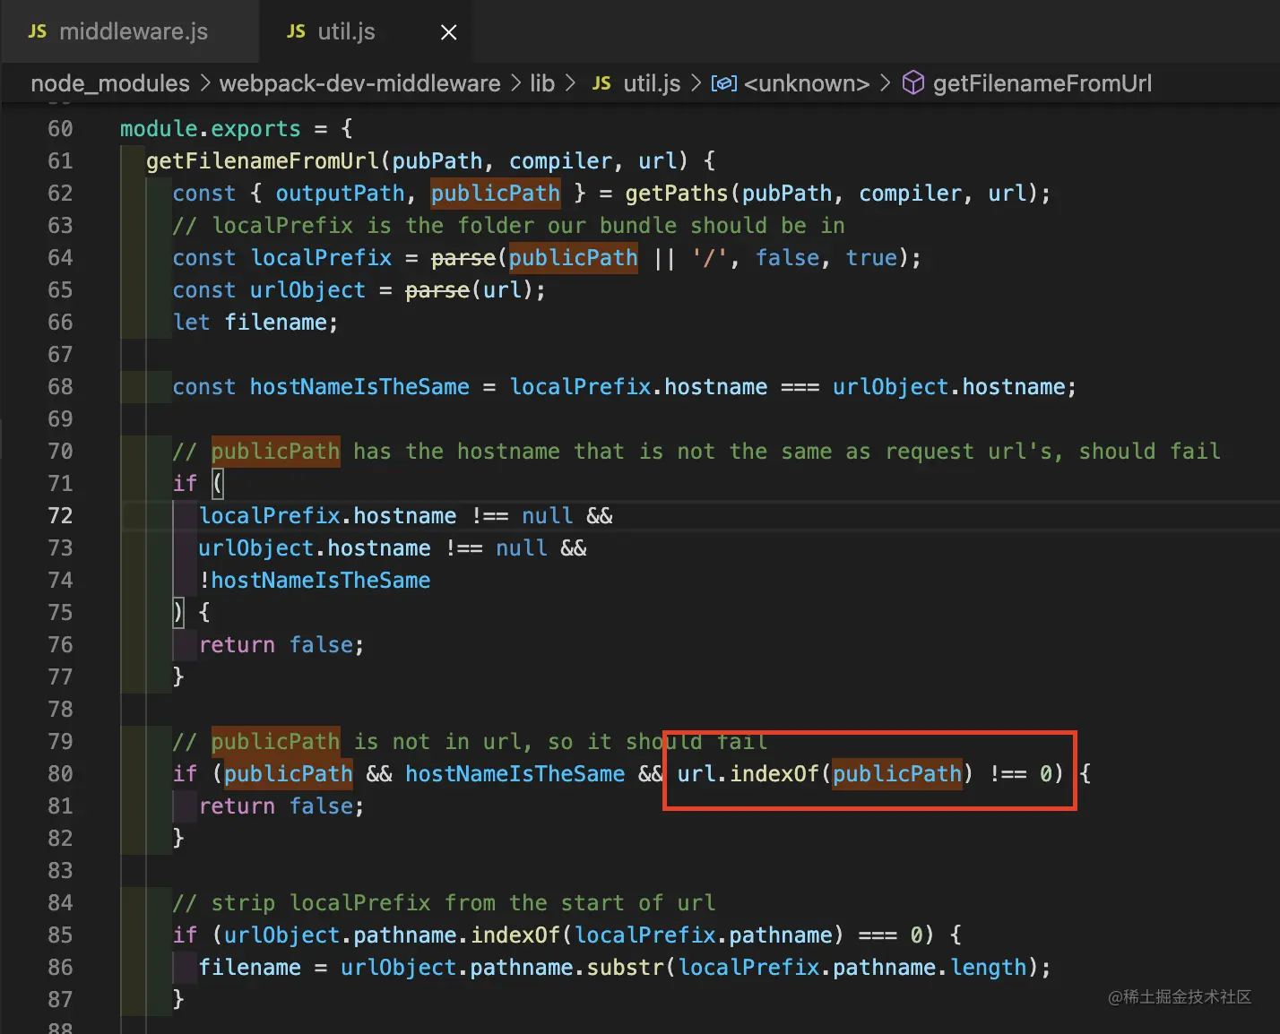Click 'hostNameIsTheSame' on line 80
The width and height of the screenshot is (1280, 1034).
click(x=515, y=774)
